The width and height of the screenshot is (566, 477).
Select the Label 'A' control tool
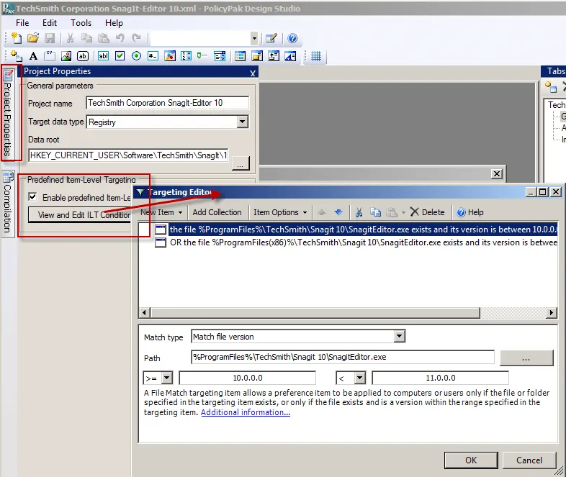(x=33, y=56)
